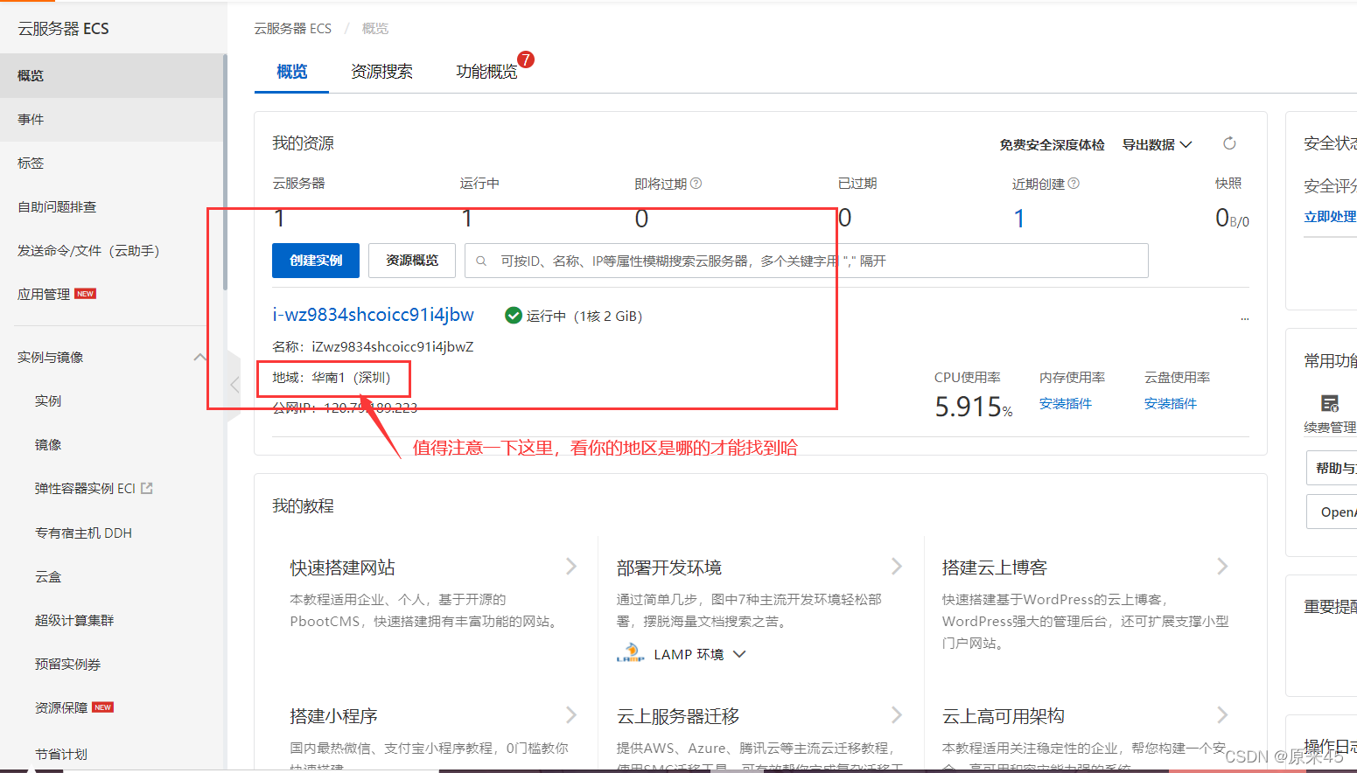Switch to the 功能概览 tab

pos(486,72)
